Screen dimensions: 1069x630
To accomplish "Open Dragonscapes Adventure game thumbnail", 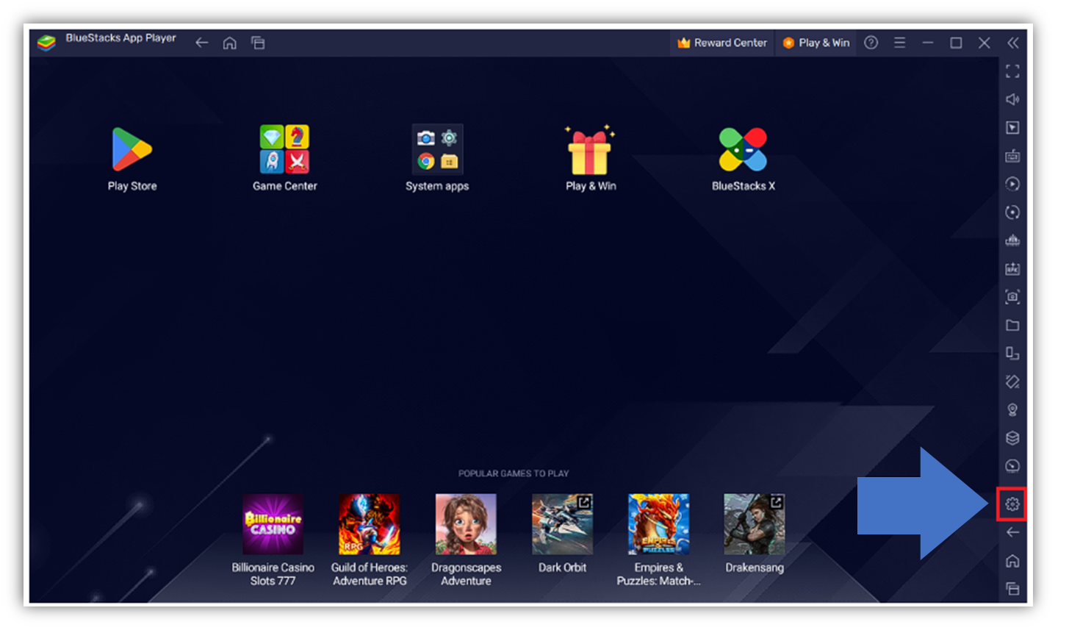I will coord(466,524).
